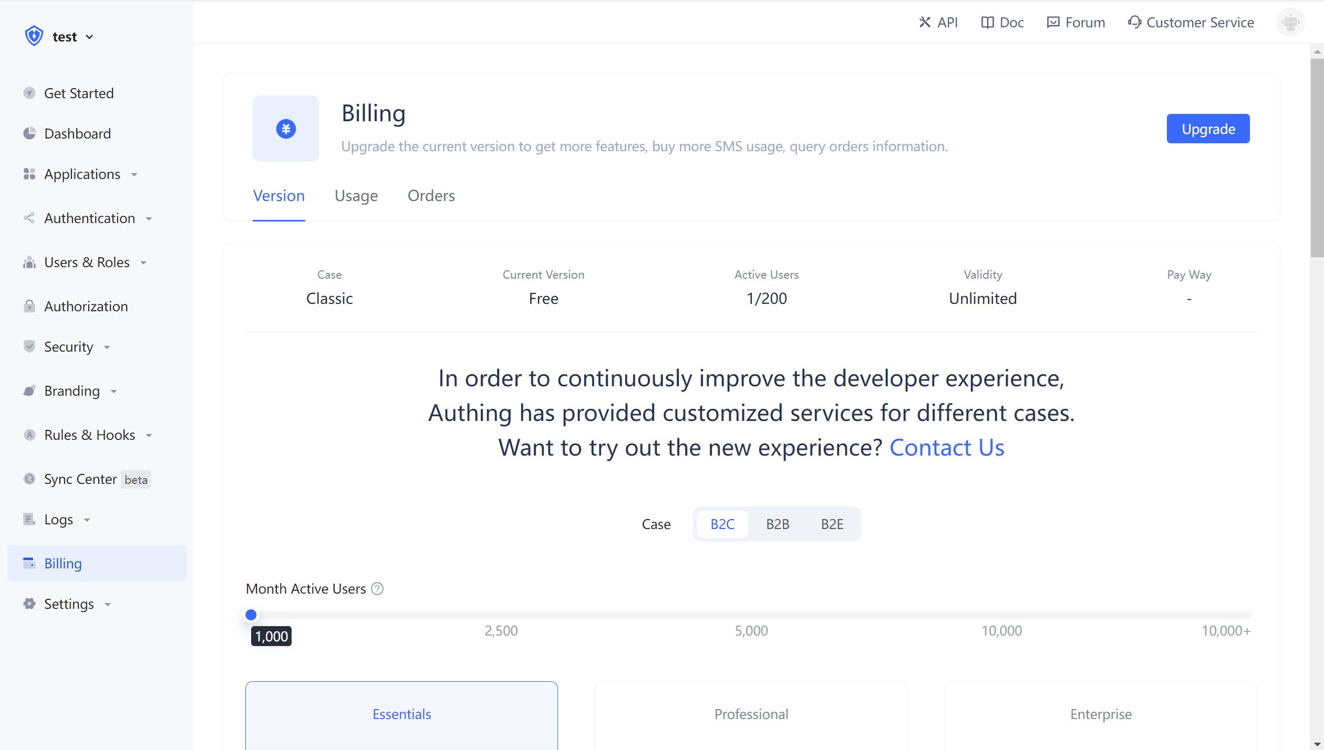Switch case to B2E
Viewport: 1324px width, 750px height.
832,524
